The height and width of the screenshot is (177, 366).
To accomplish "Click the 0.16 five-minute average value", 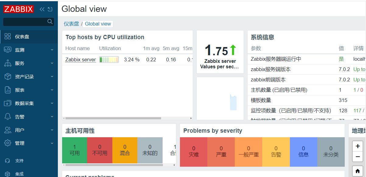I will click(171, 60).
